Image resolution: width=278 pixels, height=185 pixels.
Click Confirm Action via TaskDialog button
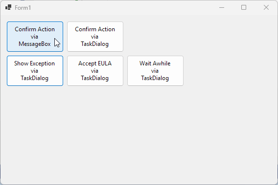[95, 37]
